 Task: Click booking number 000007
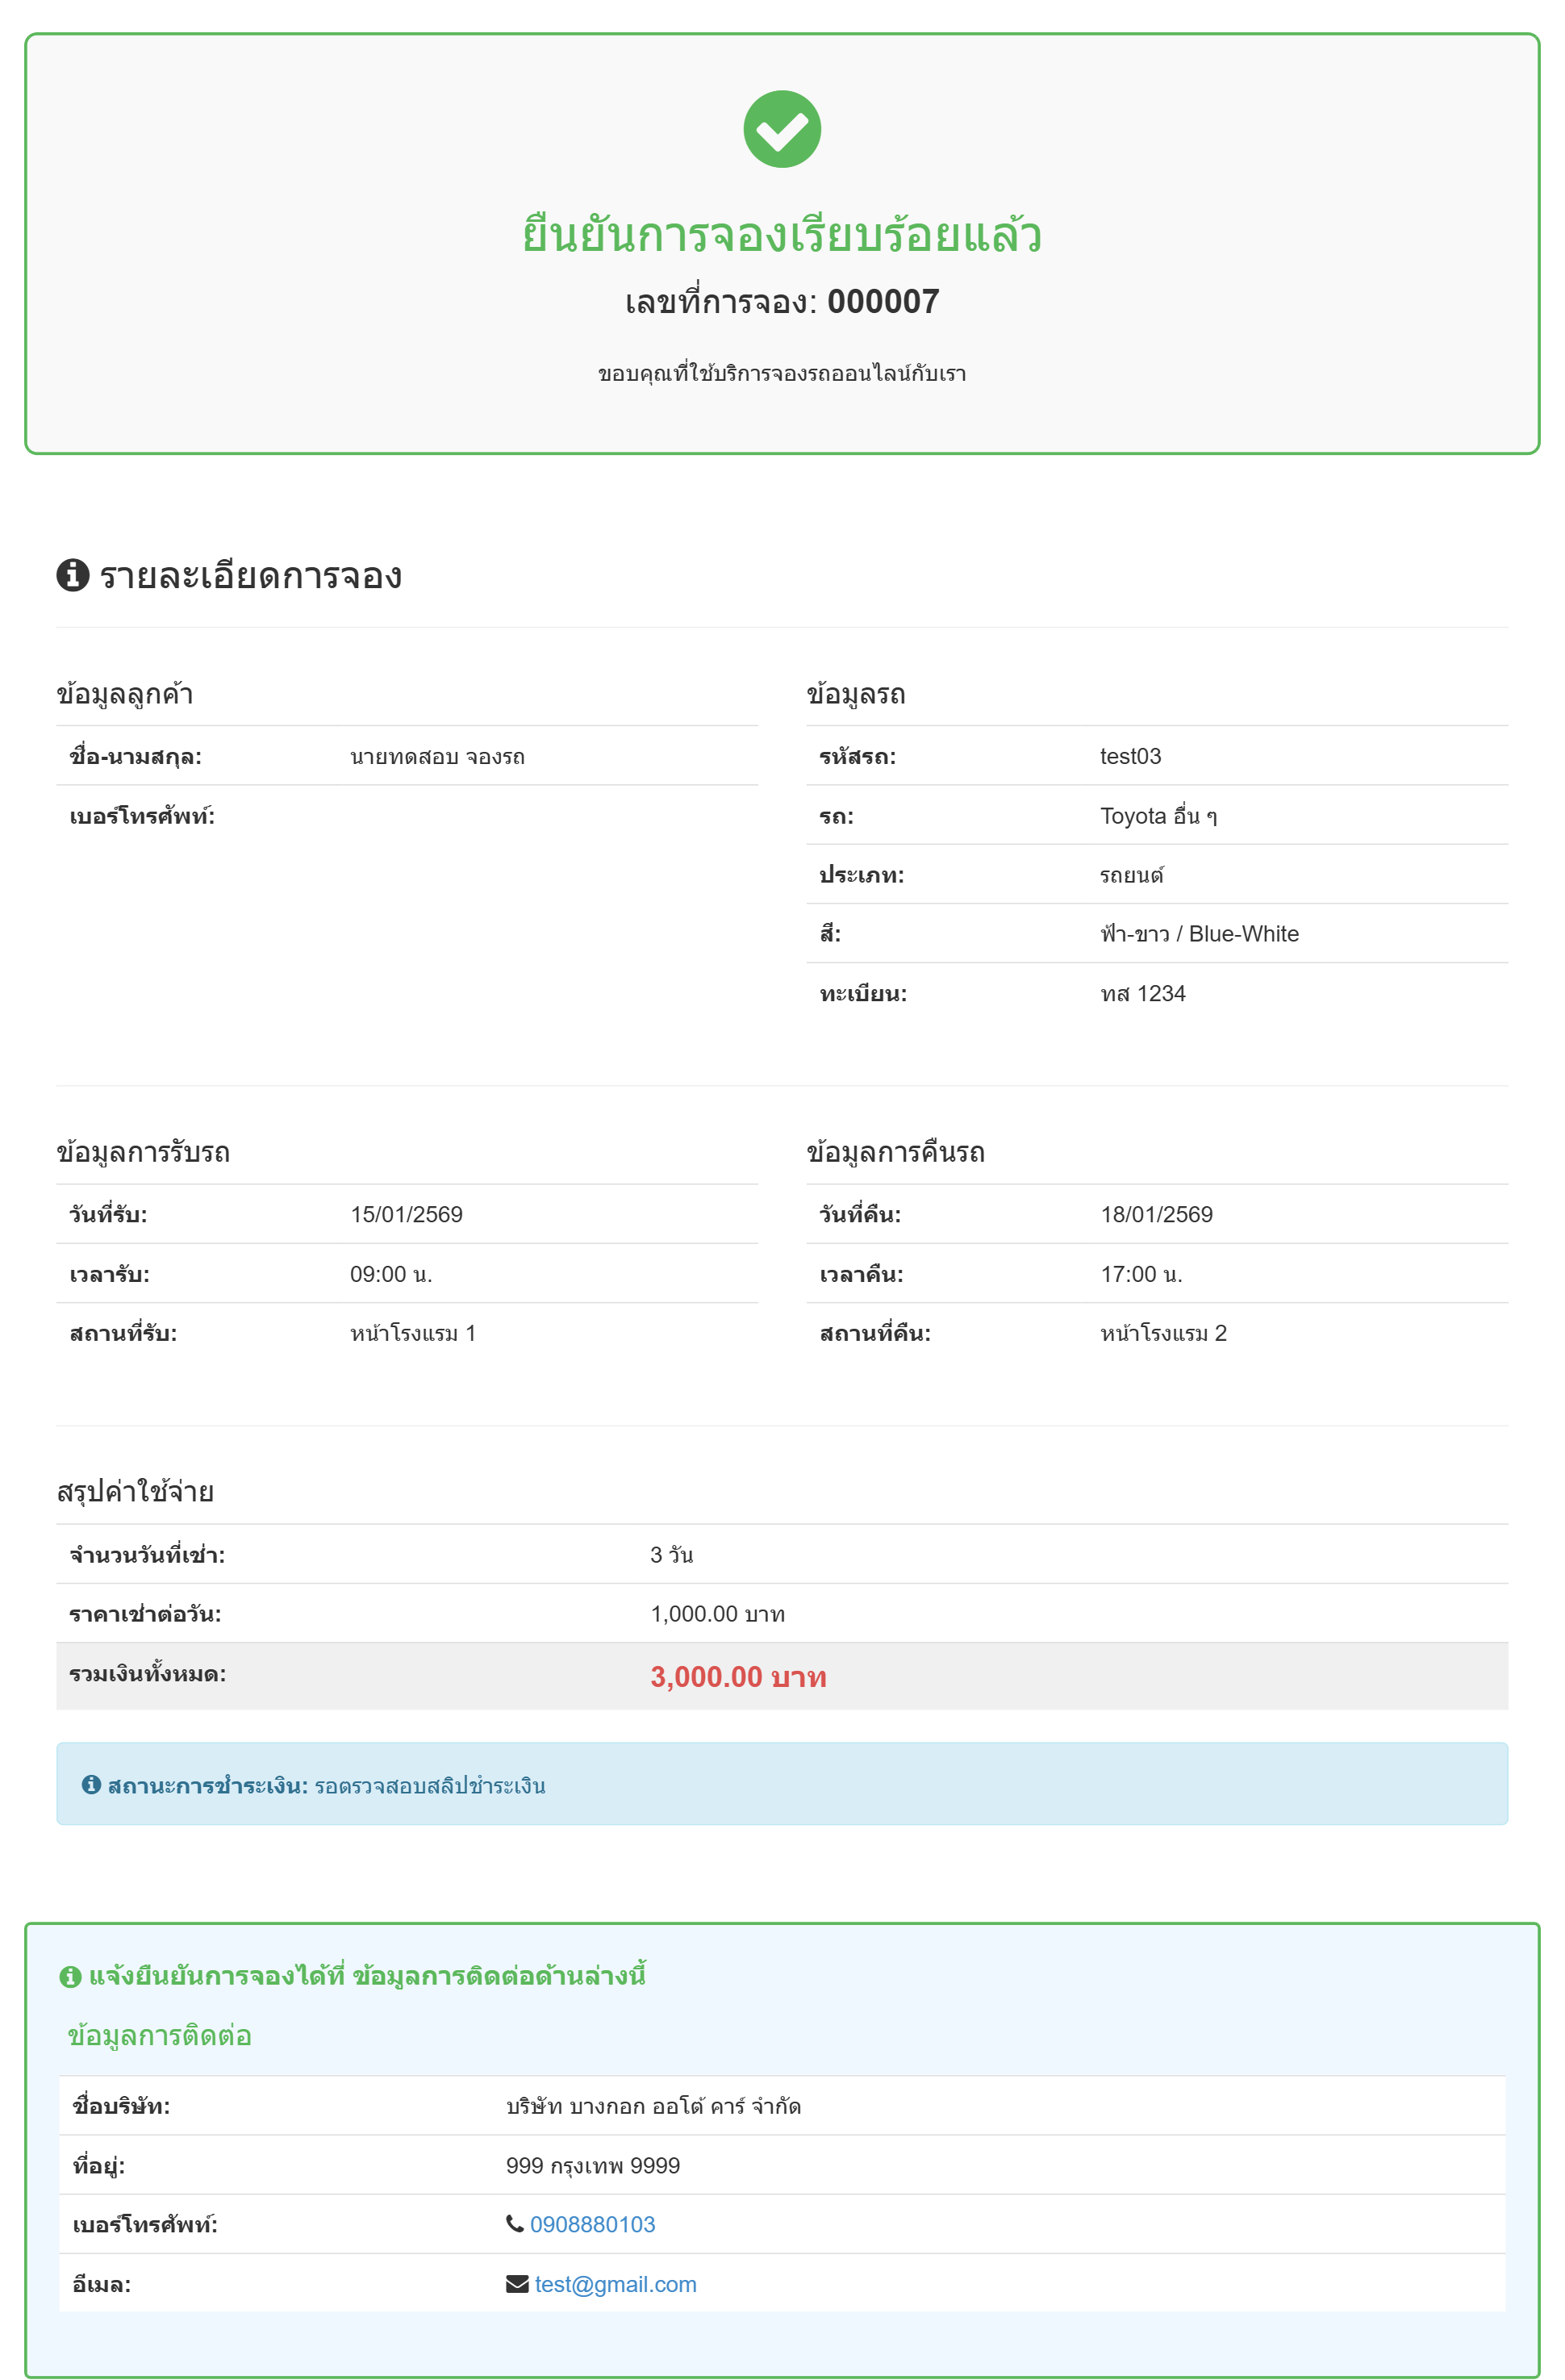[x=883, y=302]
